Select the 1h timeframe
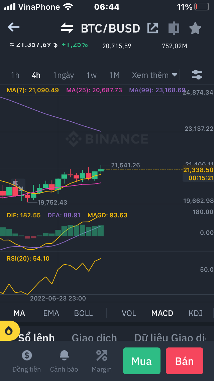214x381 pixels. 15,75
